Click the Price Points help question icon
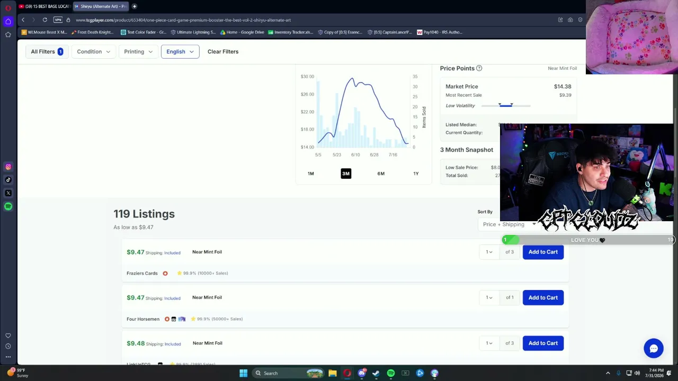The image size is (678, 381). [479, 68]
